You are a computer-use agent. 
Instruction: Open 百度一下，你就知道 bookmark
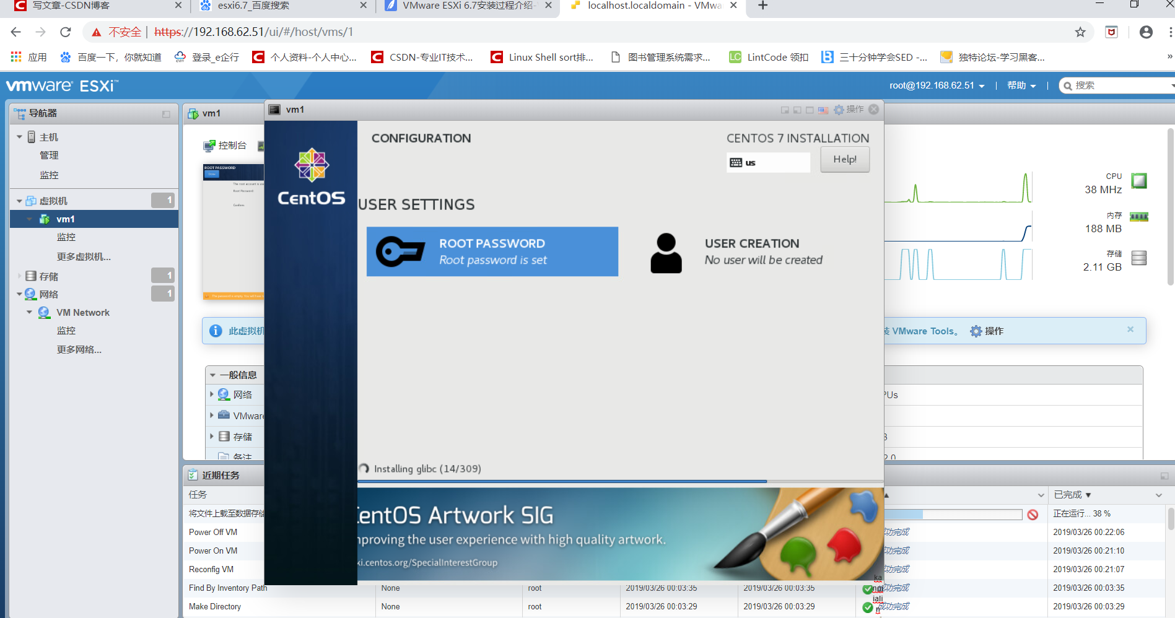pos(110,58)
